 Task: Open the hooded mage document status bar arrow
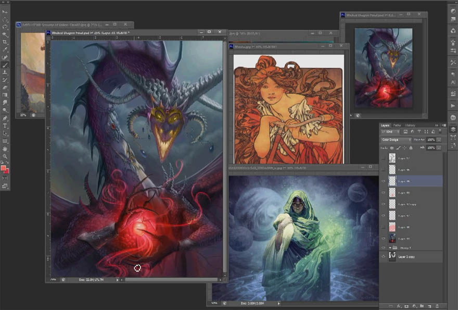click(x=278, y=304)
